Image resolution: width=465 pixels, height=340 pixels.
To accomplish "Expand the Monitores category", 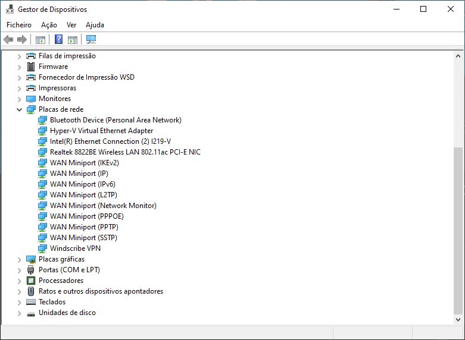I will coord(19,99).
